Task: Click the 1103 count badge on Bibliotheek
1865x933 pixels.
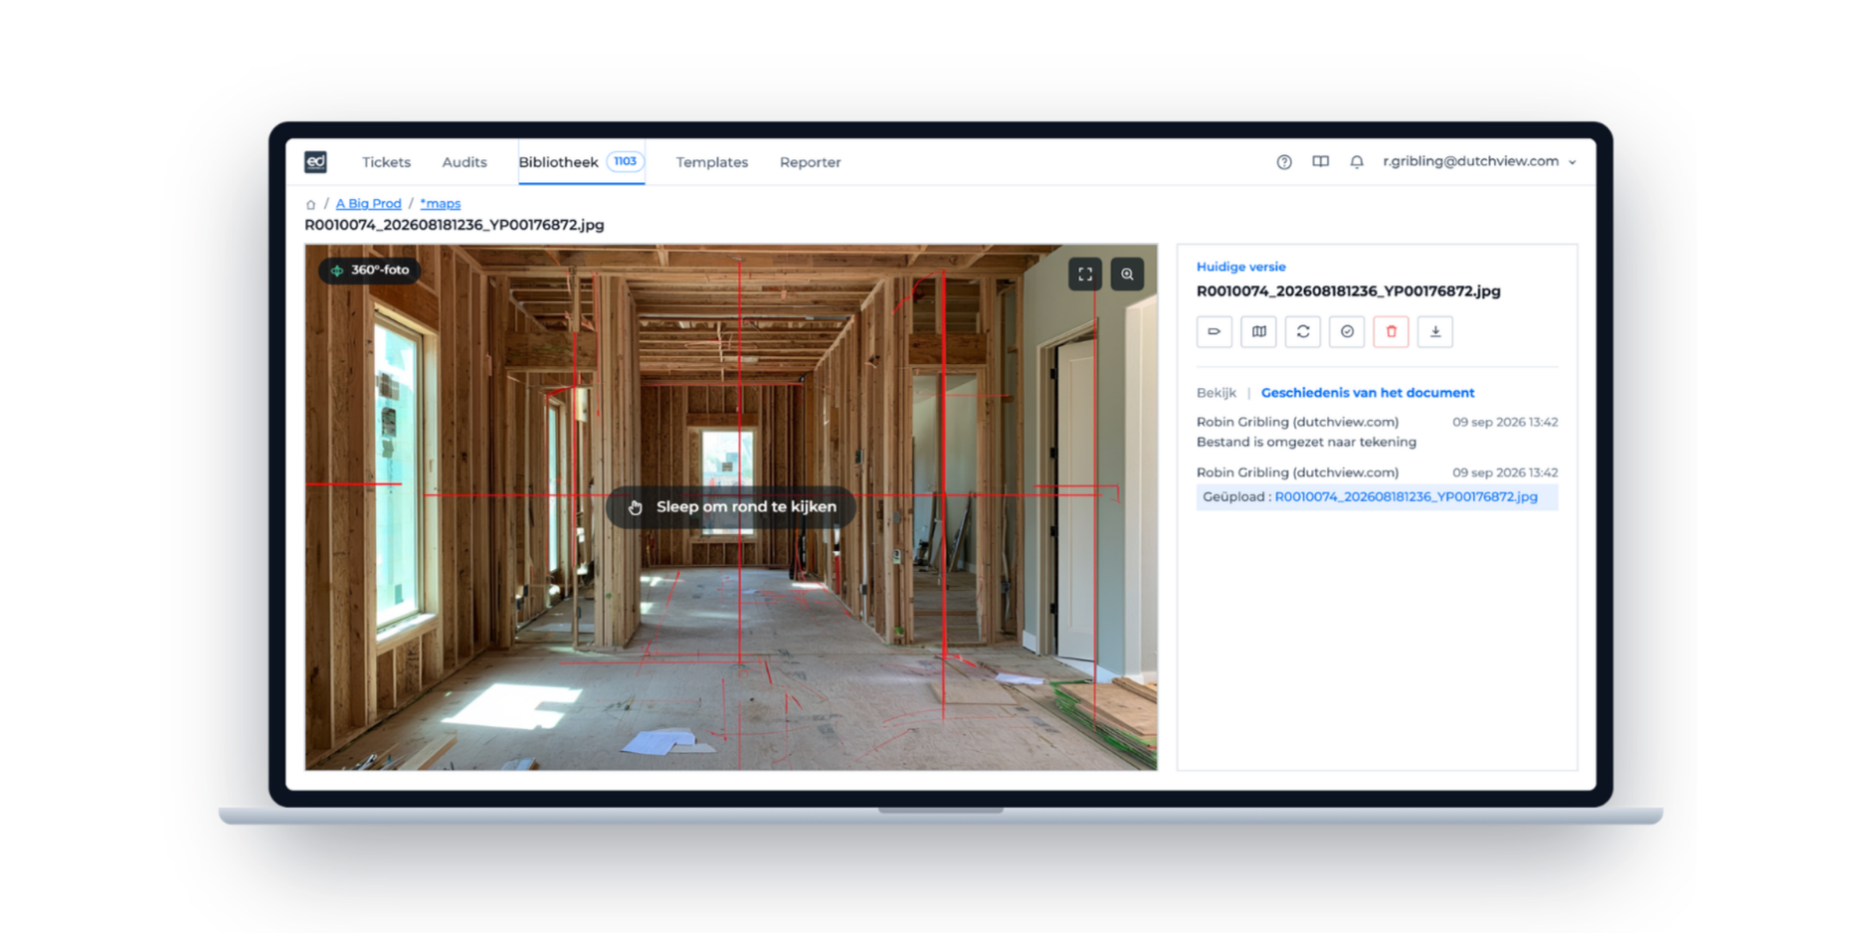Action: (625, 161)
